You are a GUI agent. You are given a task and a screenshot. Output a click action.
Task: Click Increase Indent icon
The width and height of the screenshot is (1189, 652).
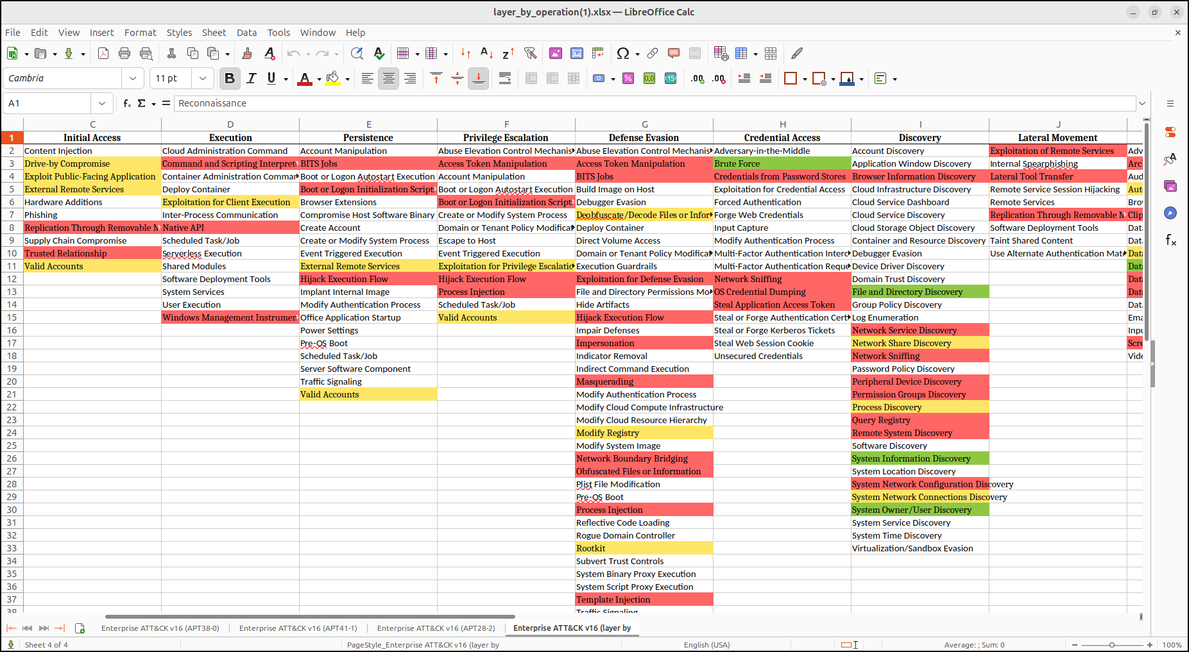click(744, 78)
